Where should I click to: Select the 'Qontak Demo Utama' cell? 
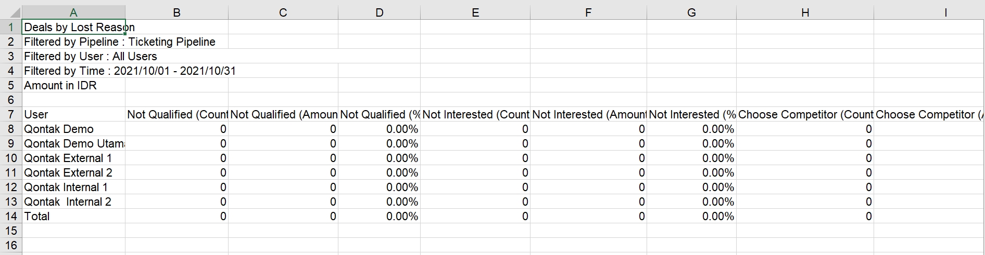73,143
